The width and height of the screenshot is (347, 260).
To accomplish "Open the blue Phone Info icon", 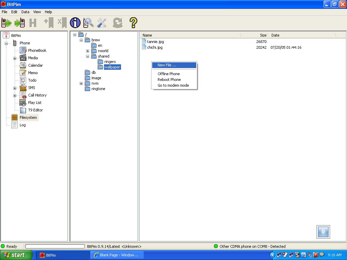I will tap(75, 23).
